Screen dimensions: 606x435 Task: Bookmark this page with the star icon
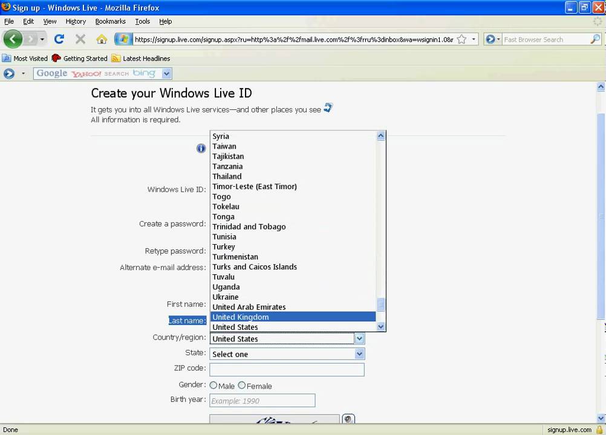tap(461, 39)
